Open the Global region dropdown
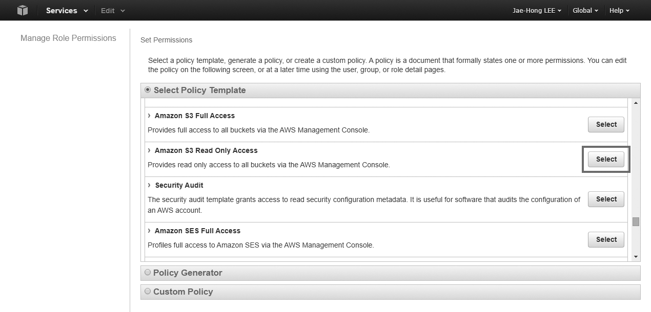Image resolution: width=651 pixels, height=312 pixels. click(x=585, y=10)
